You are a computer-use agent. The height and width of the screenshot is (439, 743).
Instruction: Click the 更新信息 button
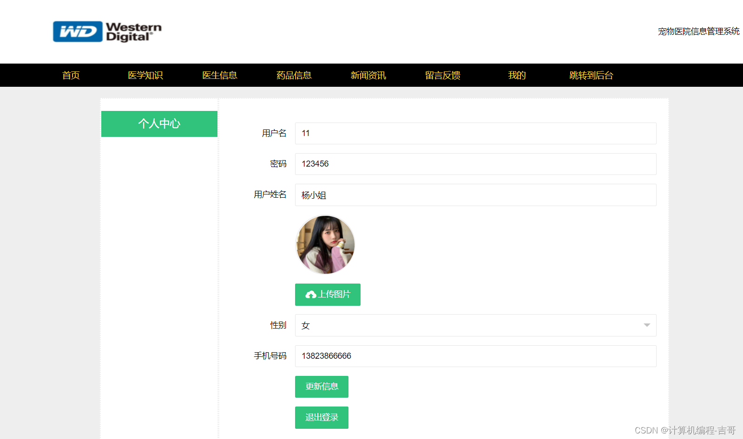point(322,387)
